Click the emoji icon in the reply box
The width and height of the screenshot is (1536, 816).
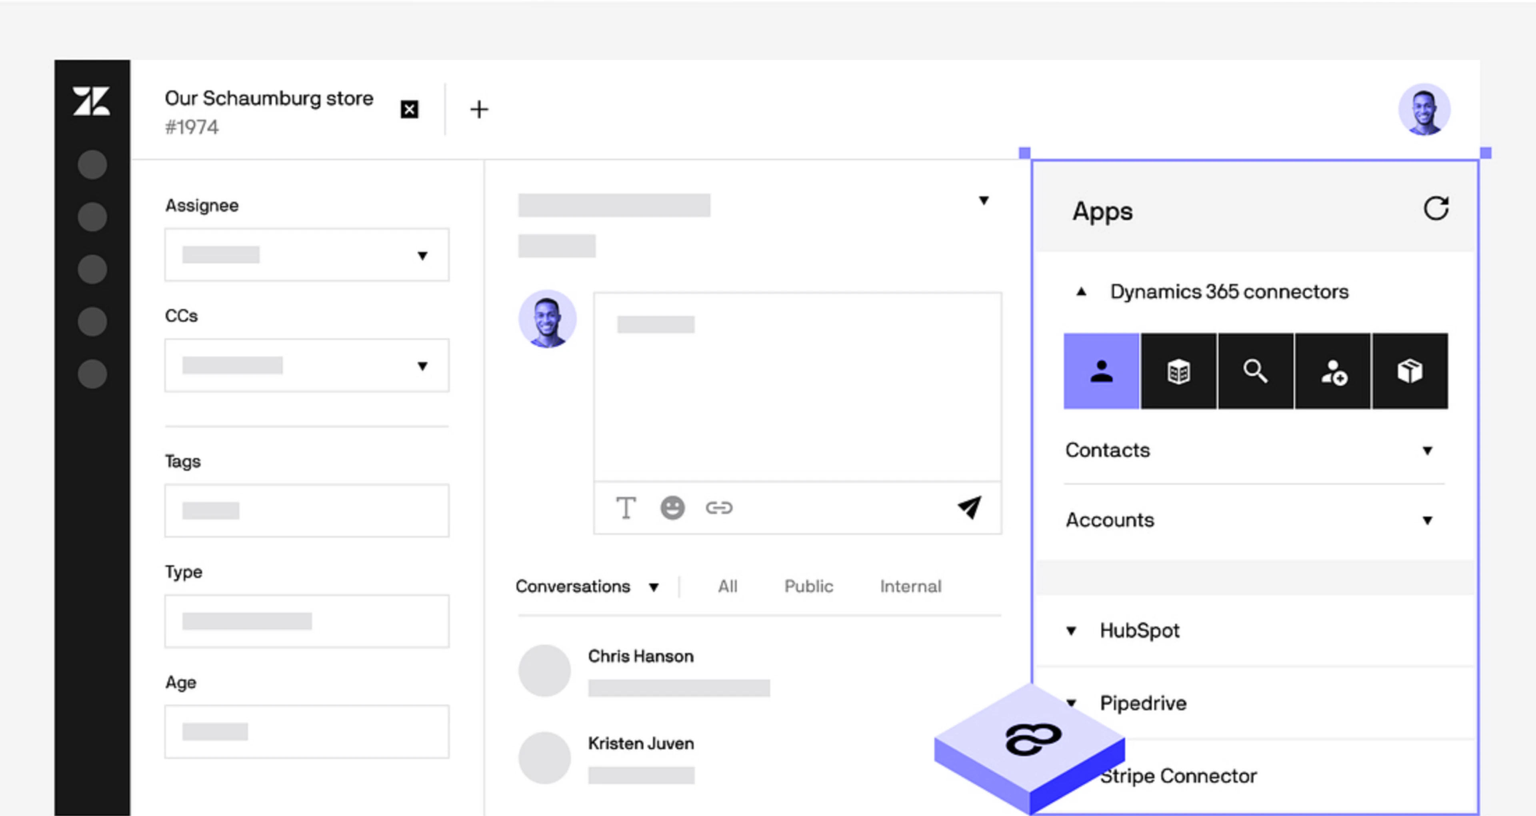pos(672,508)
